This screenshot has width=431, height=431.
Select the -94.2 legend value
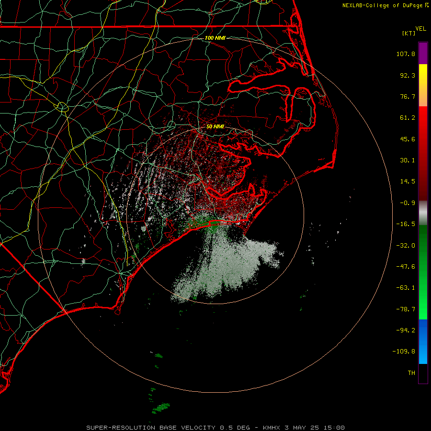click(x=406, y=330)
